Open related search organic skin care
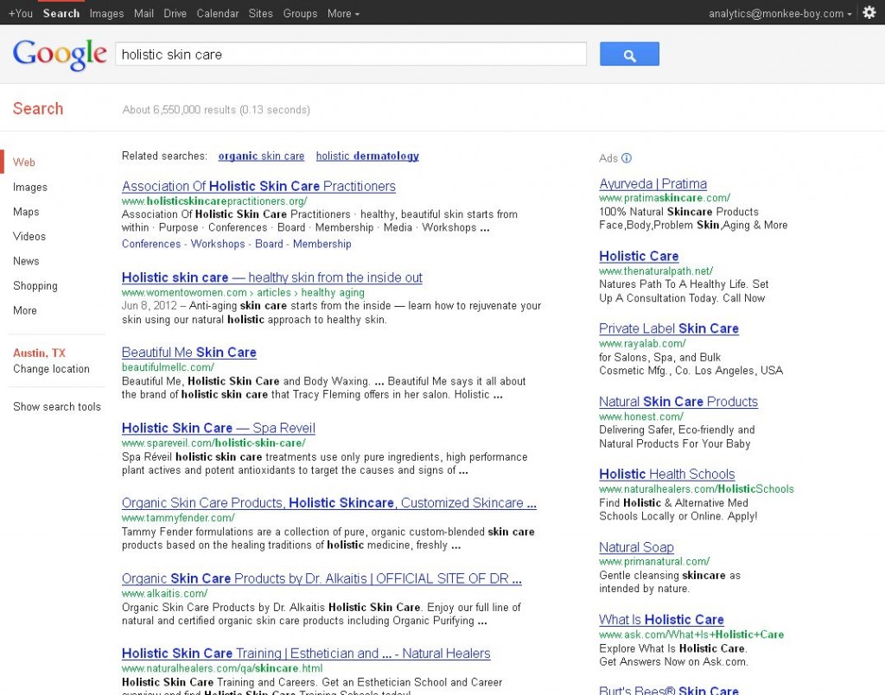 [261, 156]
